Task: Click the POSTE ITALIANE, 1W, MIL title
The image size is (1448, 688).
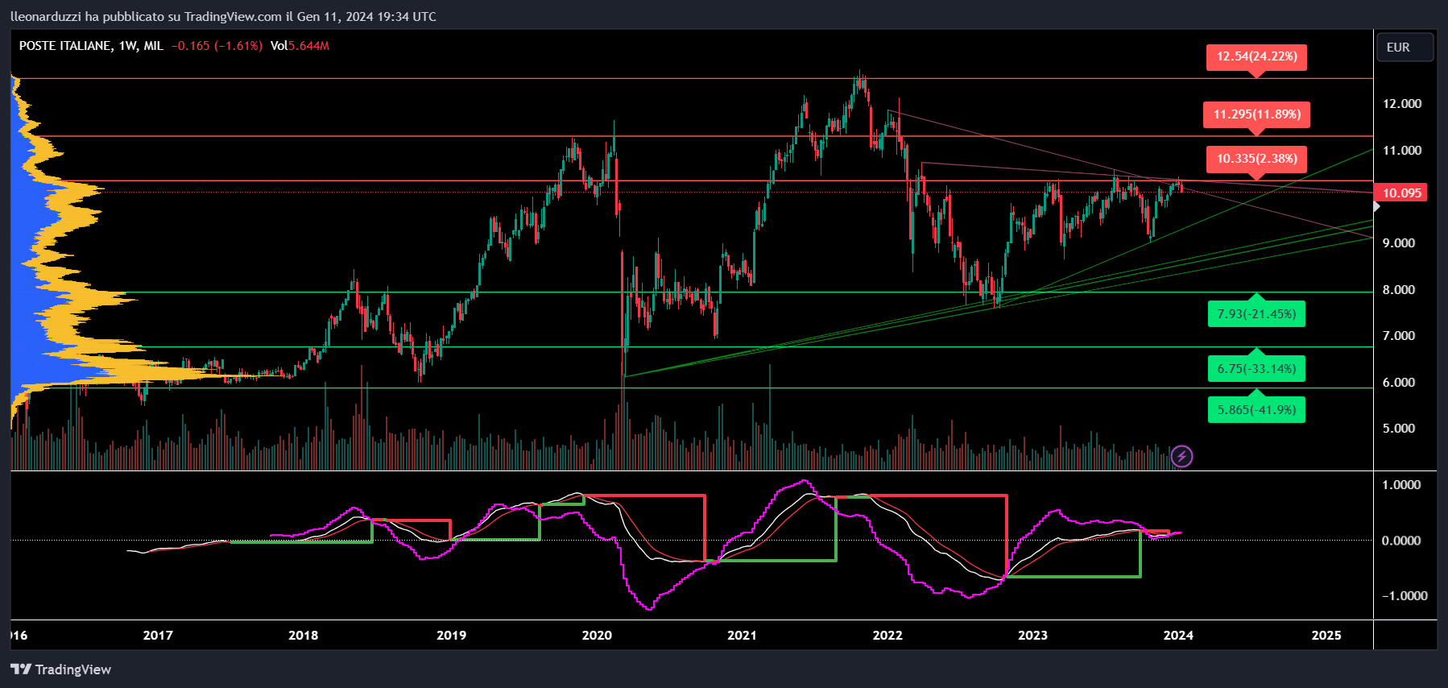Action: point(91,46)
